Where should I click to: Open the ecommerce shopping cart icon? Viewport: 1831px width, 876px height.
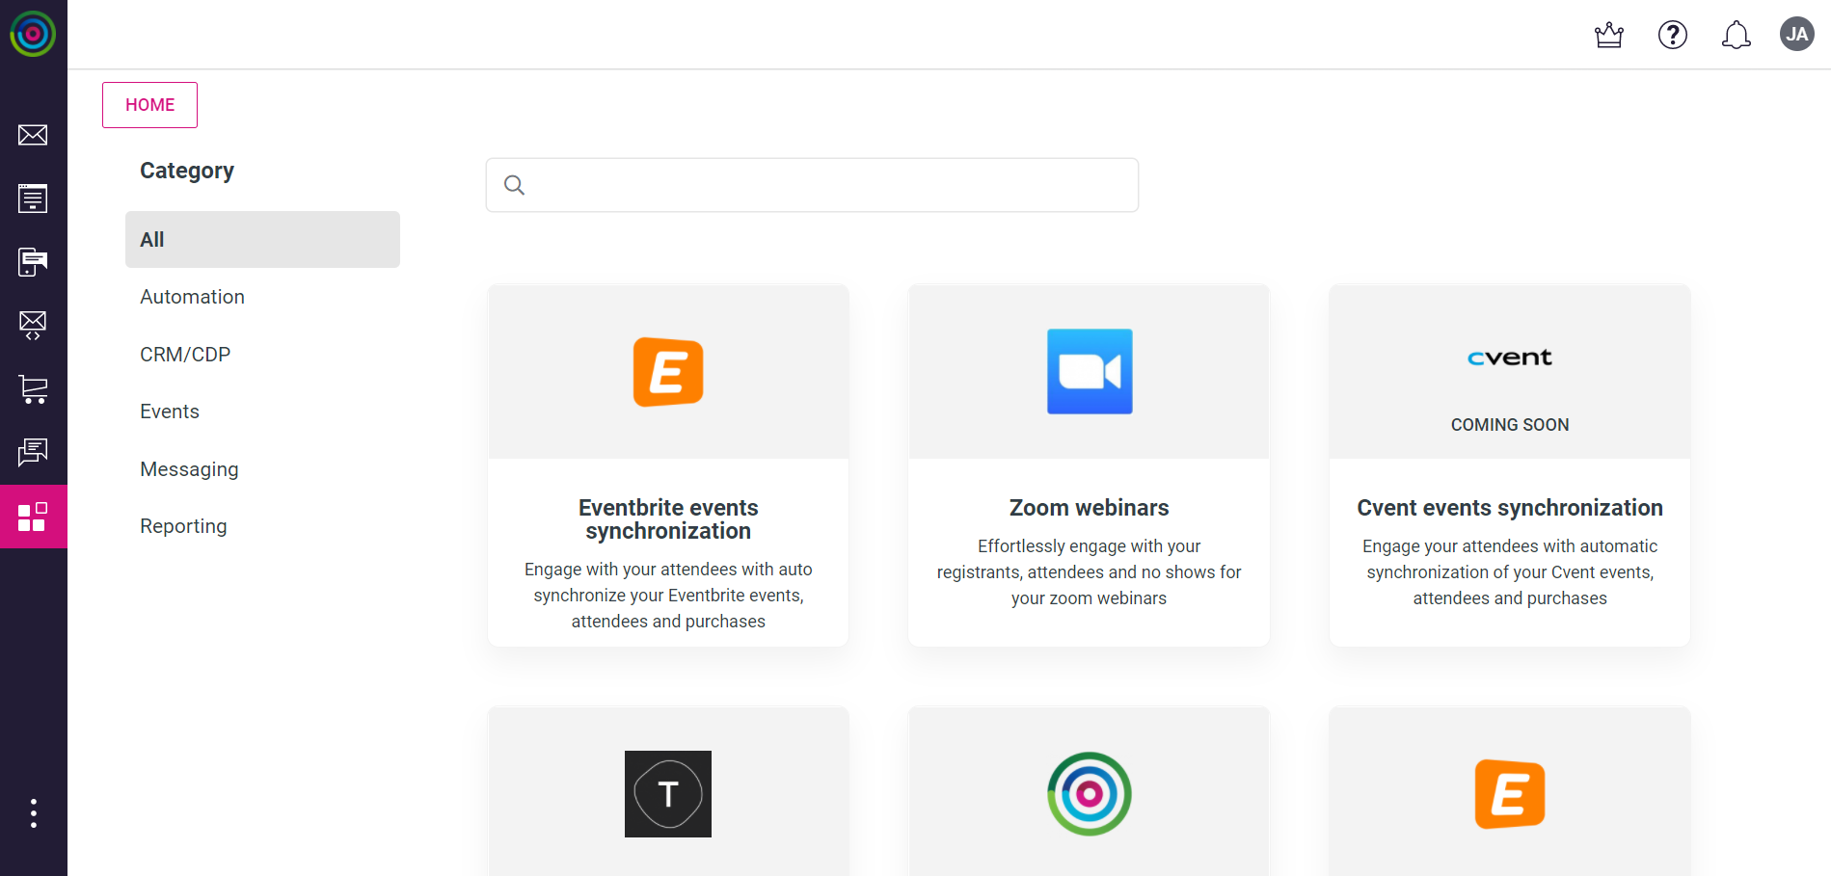click(x=33, y=389)
